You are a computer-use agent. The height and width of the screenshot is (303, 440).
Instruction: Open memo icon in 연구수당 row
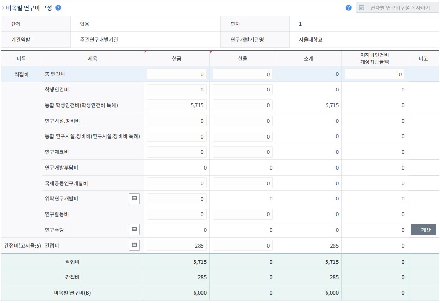point(134,230)
